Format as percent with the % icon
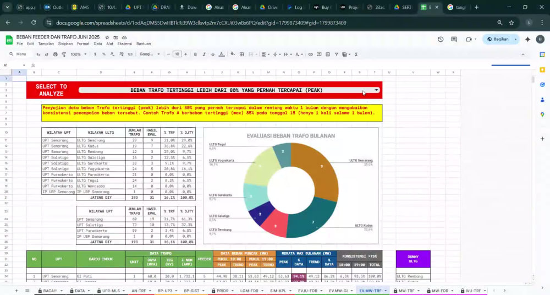The image size is (550, 295). (103, 54)
